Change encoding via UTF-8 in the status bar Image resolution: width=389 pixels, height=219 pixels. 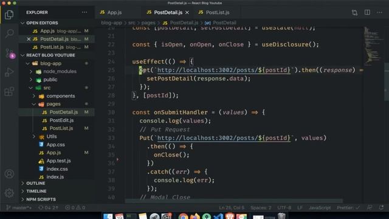(x=284, y=207)
